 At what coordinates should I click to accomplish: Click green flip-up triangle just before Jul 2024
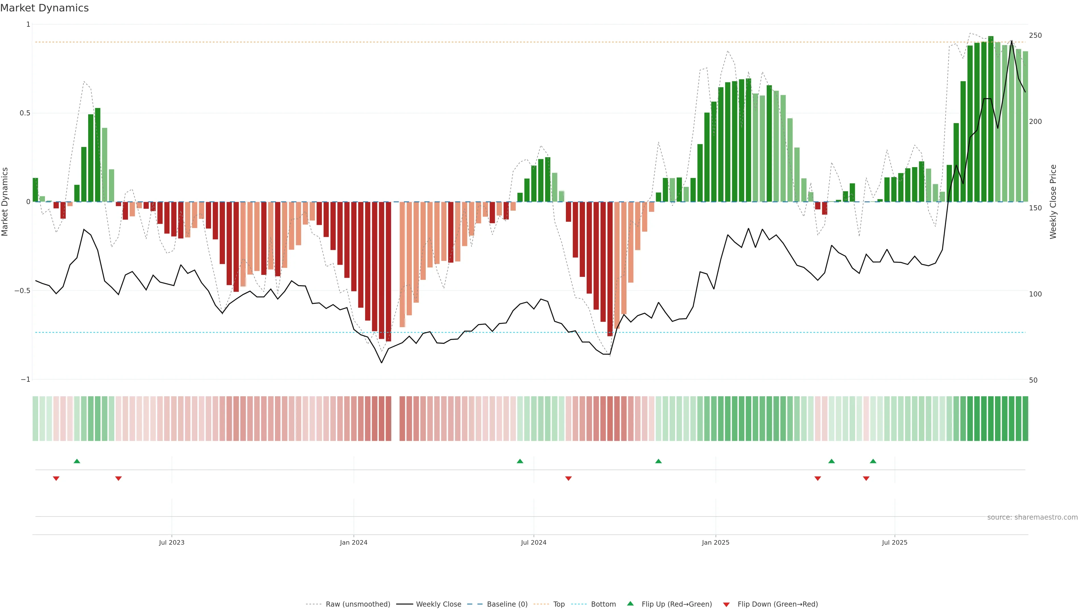[520, 461]
